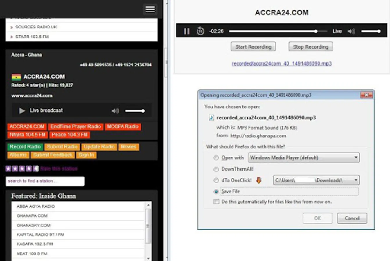Play the Live broadcast stream

click(x=22, y=110)
